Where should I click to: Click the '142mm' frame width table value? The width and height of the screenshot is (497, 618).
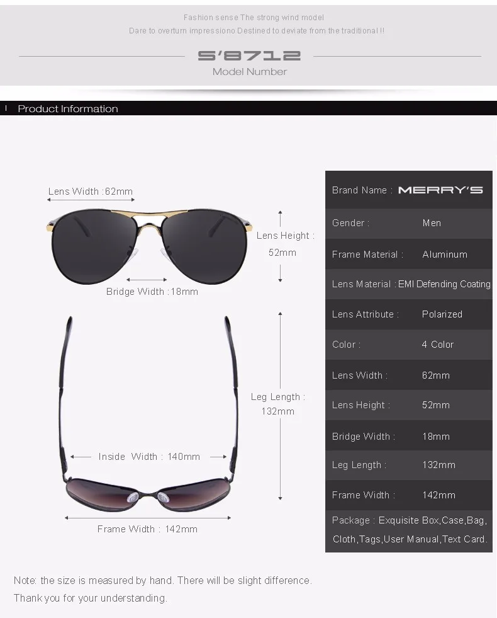(438, 495)
